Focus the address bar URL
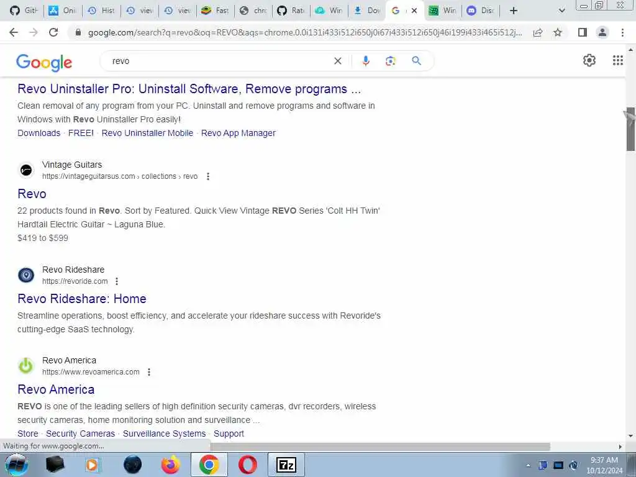 (x=304, y=32)
